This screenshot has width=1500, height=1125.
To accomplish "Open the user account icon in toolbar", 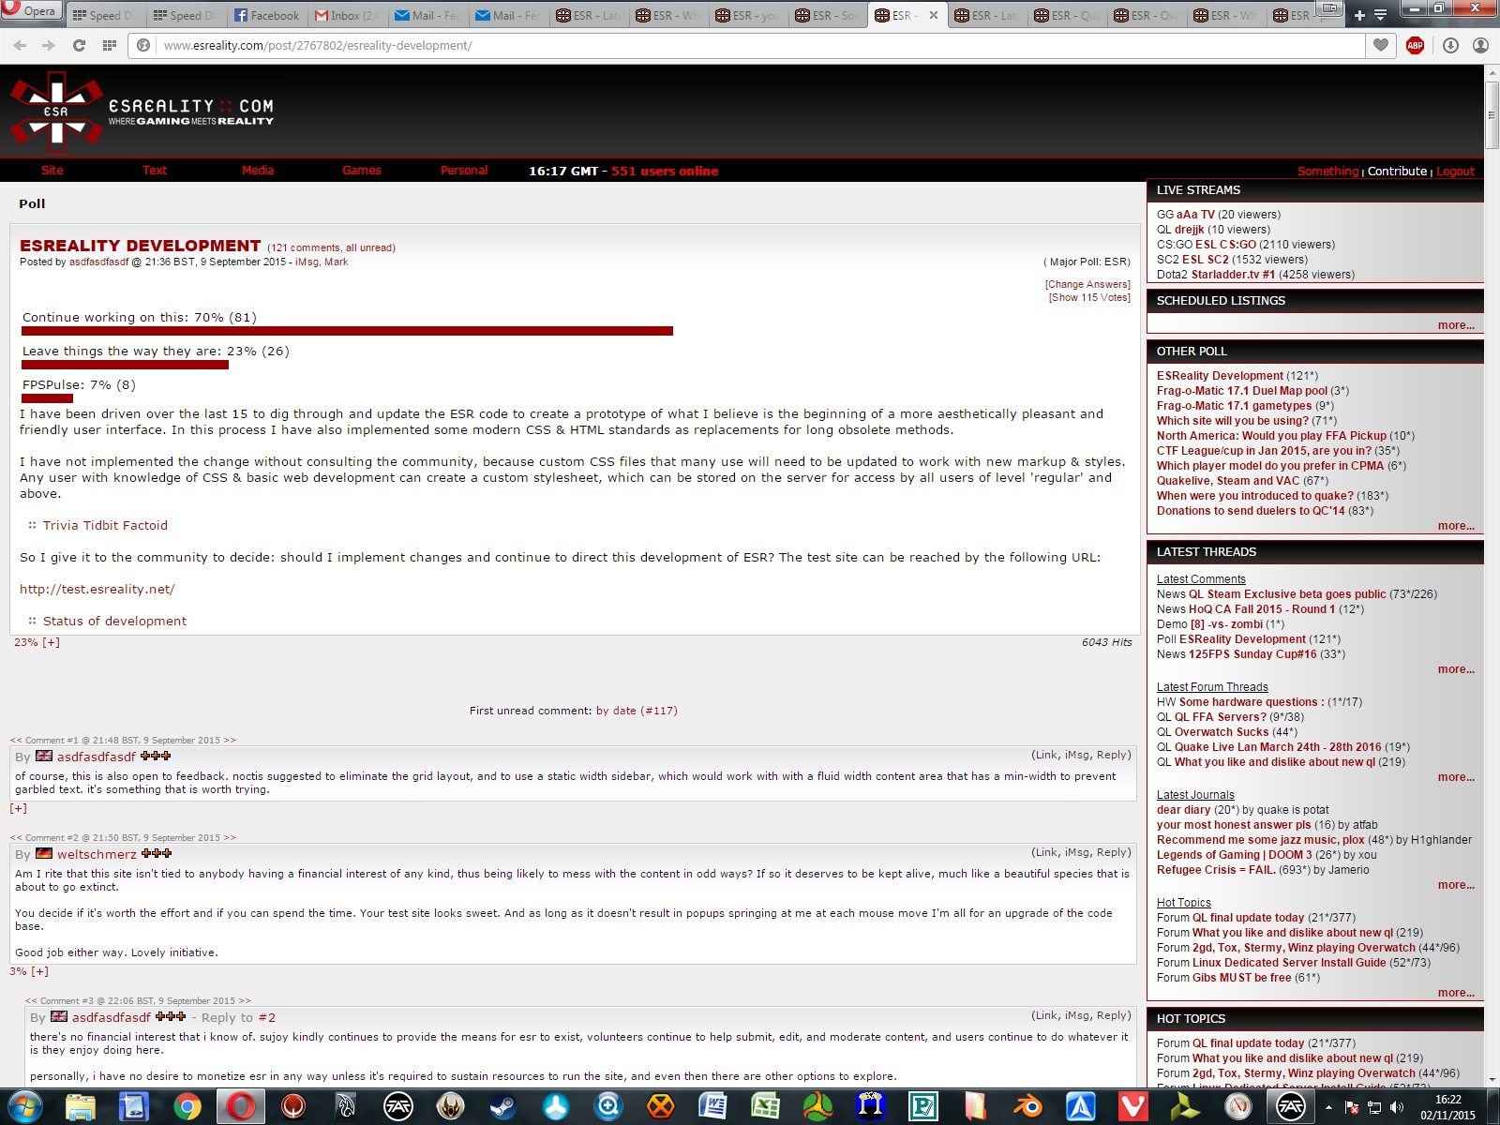I will point(1480,45).
